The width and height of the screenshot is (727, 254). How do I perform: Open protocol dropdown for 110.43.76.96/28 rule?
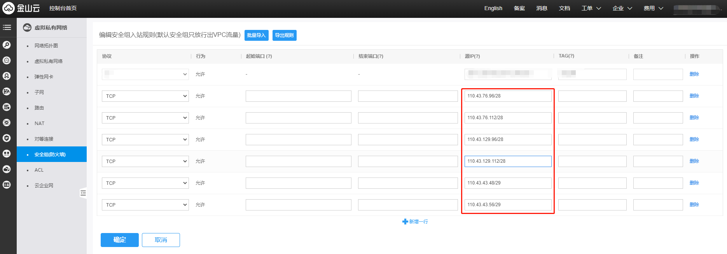145,96
